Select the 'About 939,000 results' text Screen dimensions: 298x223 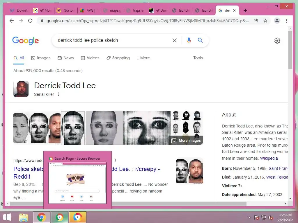[48, 71]
